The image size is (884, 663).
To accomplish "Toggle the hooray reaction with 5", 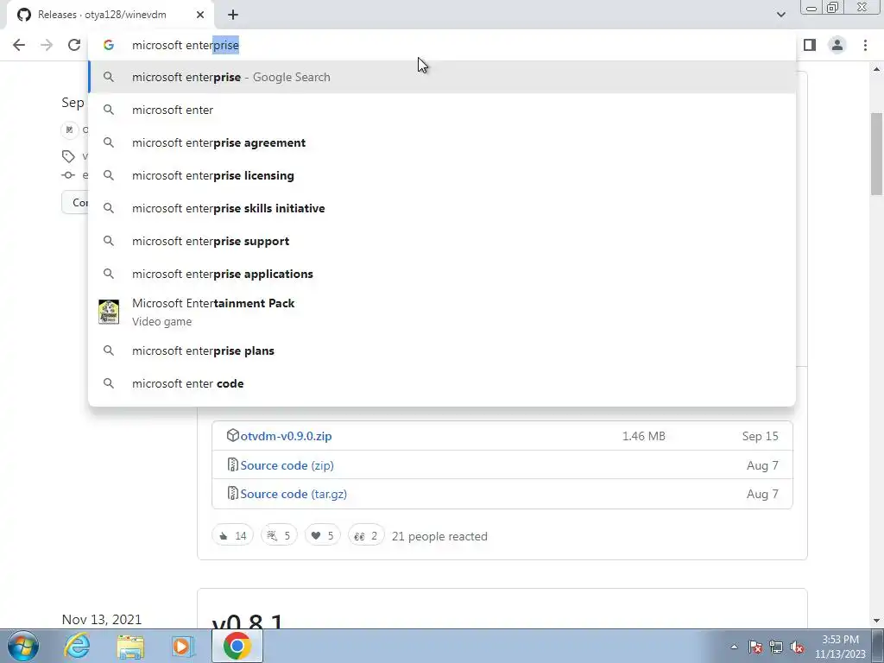I will pyautogui.click(x=279, y=535).
